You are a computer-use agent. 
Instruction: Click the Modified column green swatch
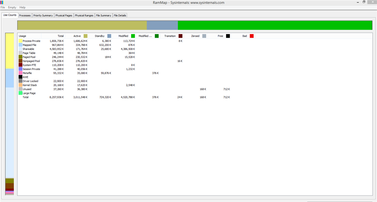[x=133, y=36]
